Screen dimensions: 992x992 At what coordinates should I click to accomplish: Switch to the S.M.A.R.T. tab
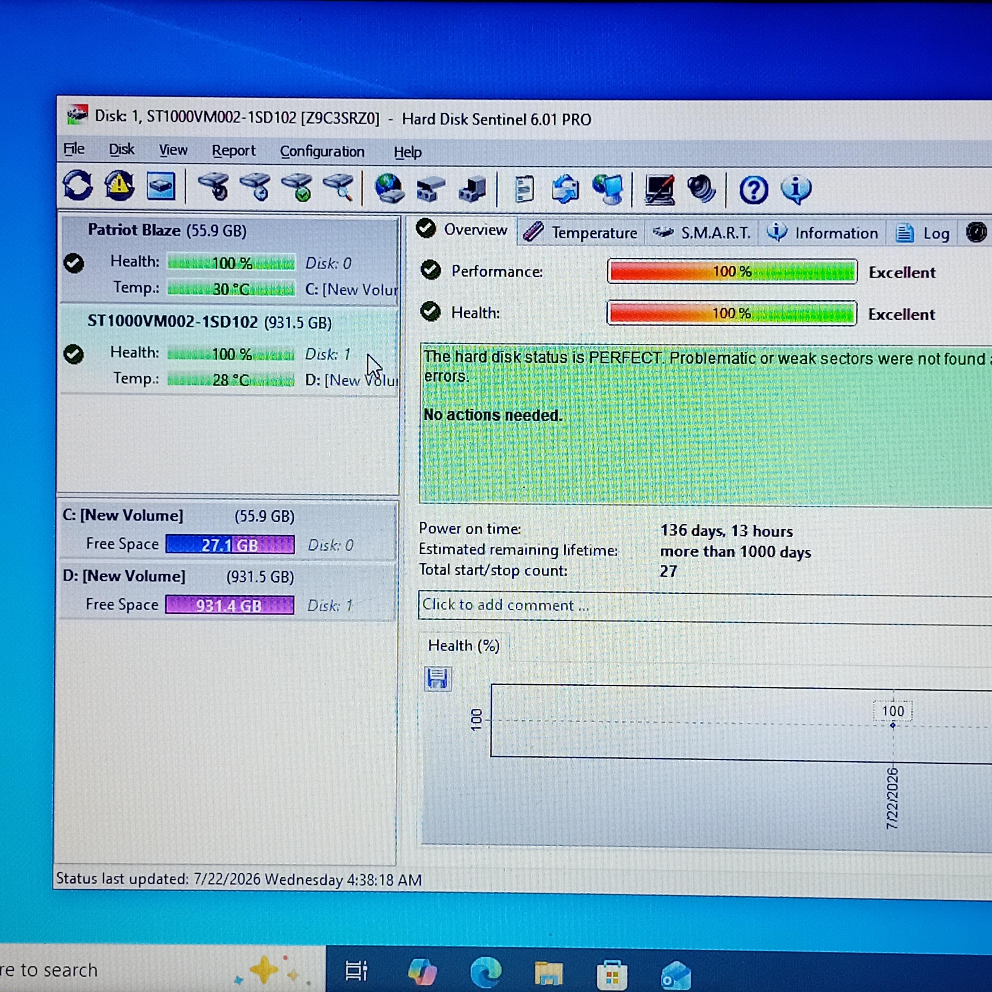coord(701,233)
